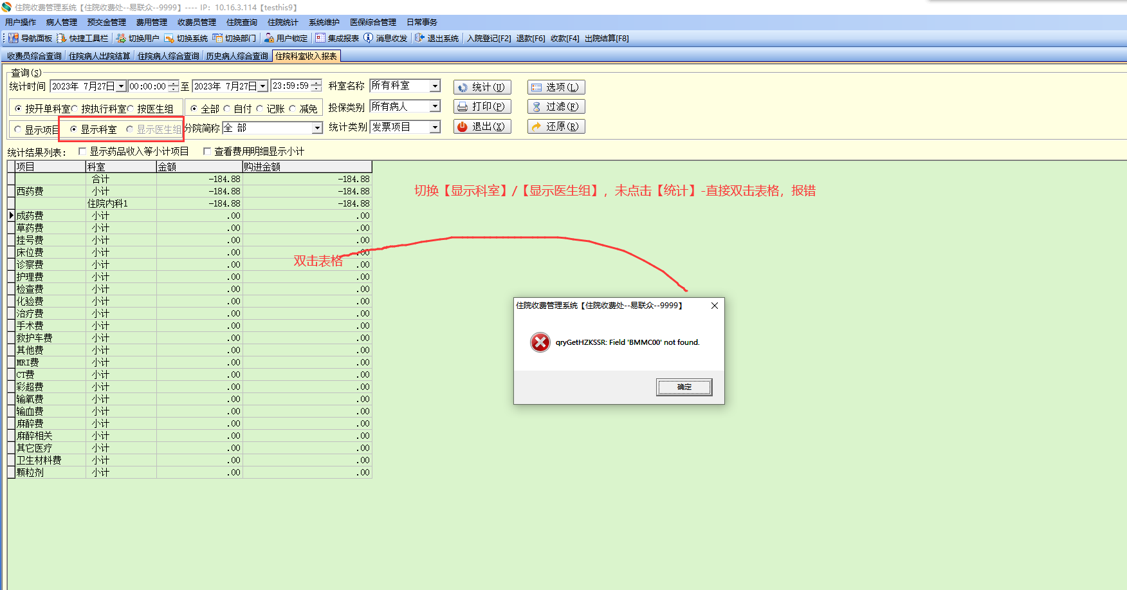
Task: Click the 选项(L) options button
Action: 556,87
